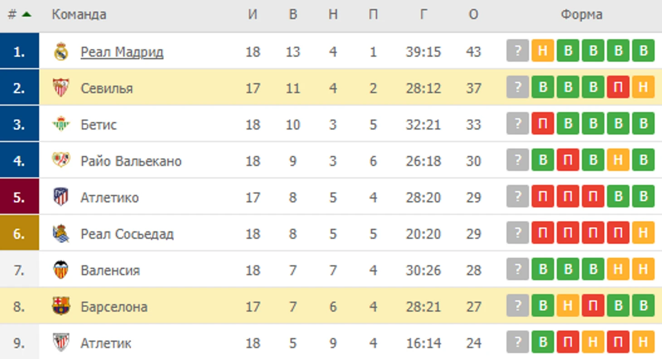This screenshot has height=359, width=662.
Task: Click the Real Sociedad crest icon
Action: point(61,233)
